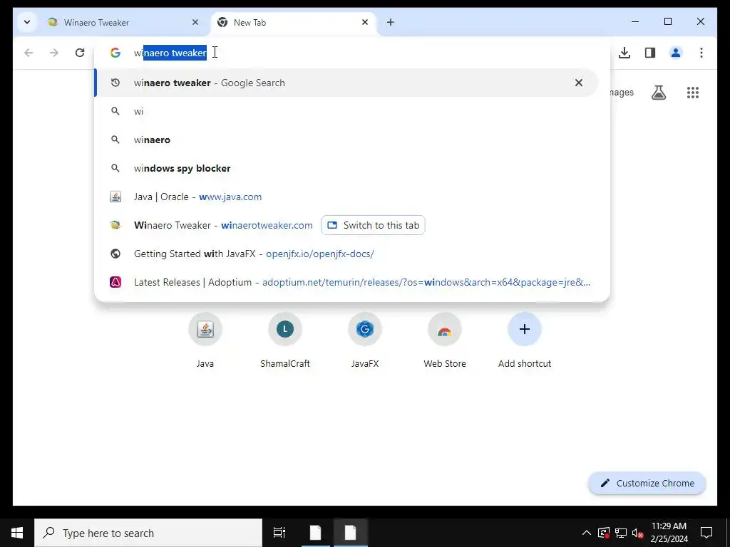Open the Google apps grid icon

coord(693,93)
